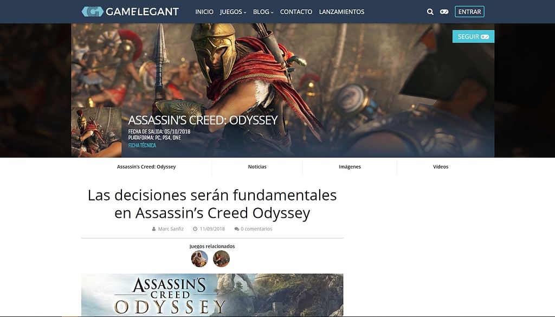Image resolution: width=555 pixels, height=317 pixels.
Task: Follow the game with Seguir button
Action: click(x=473, y=36)
